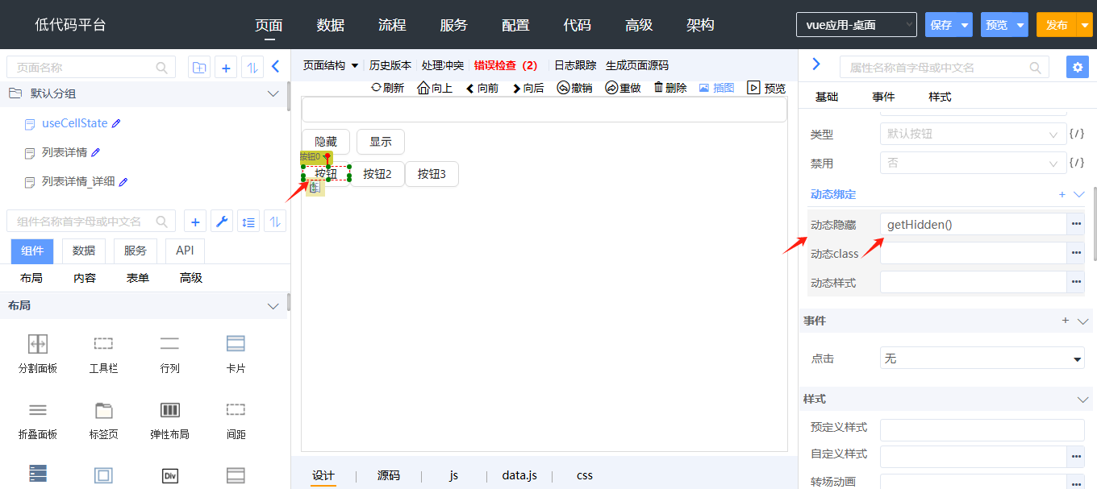Select the Div component icon
The width and height of the screenshot is (1097, 489).
pyautogui.click(x=169, y=475)
